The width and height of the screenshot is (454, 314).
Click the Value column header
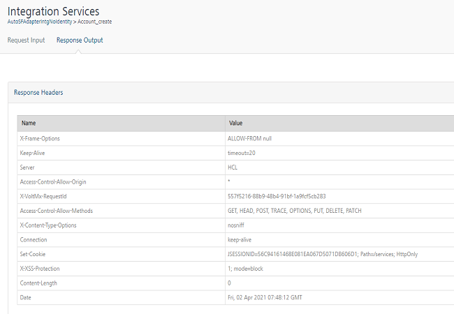(x=236, y=123)
